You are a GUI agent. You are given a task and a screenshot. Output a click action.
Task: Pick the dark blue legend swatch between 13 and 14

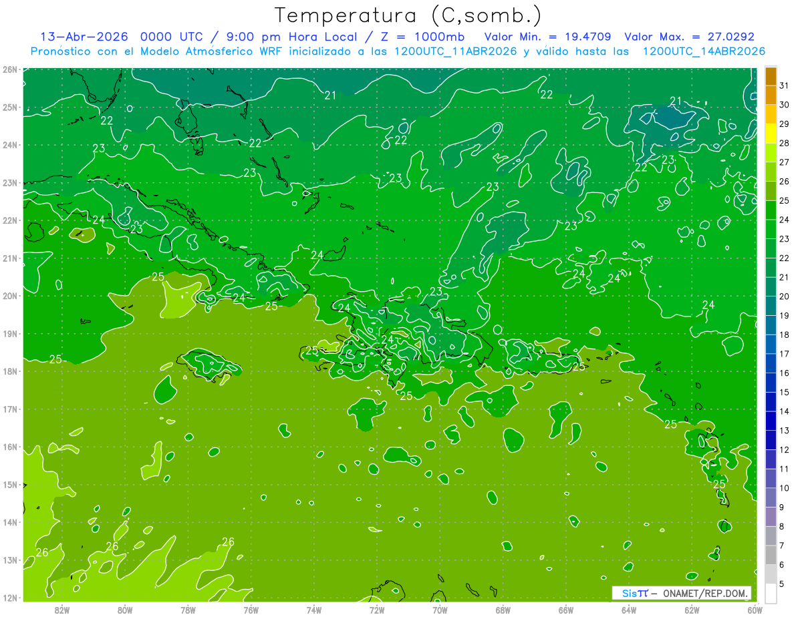(x=771, y=421)
